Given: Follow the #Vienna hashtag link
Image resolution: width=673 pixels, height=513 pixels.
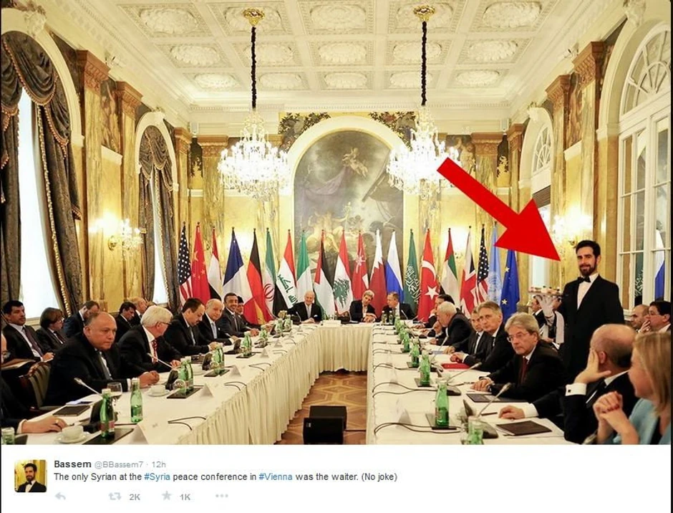Looking at the screenshot, I should pos(276,477).
